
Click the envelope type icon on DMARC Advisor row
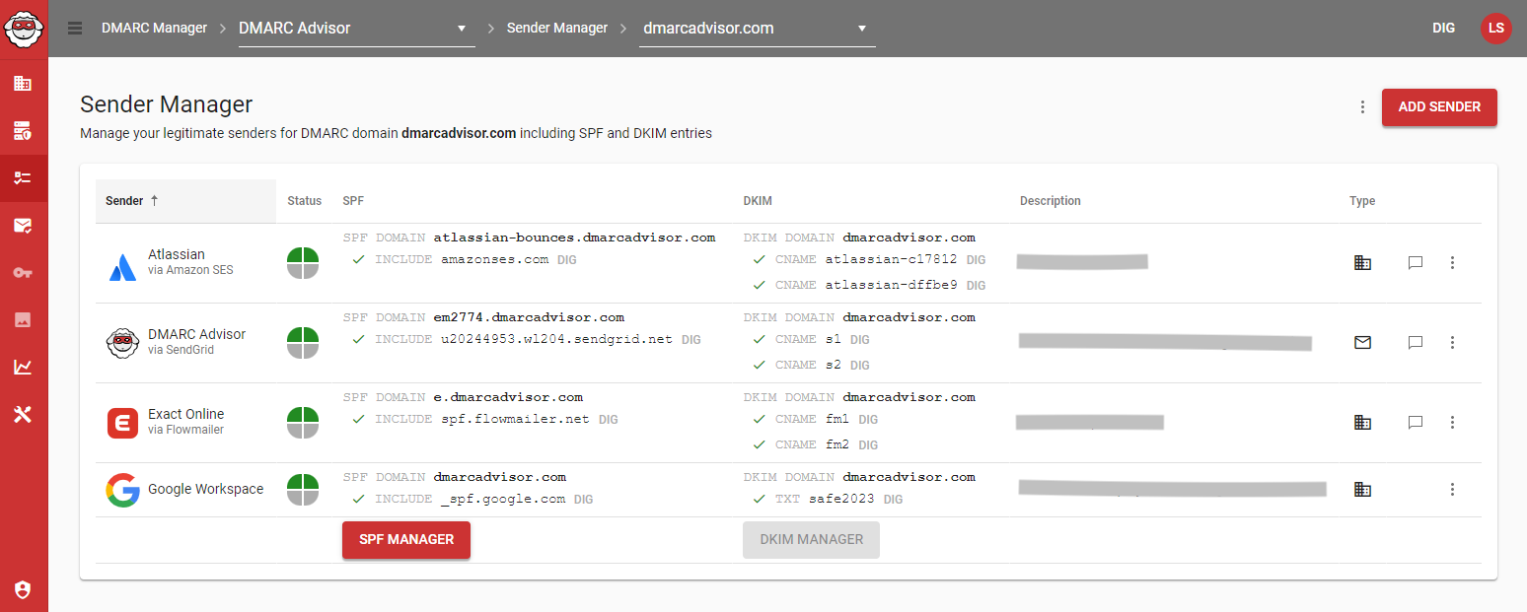pyautogui.click(x=1362, y=343)
